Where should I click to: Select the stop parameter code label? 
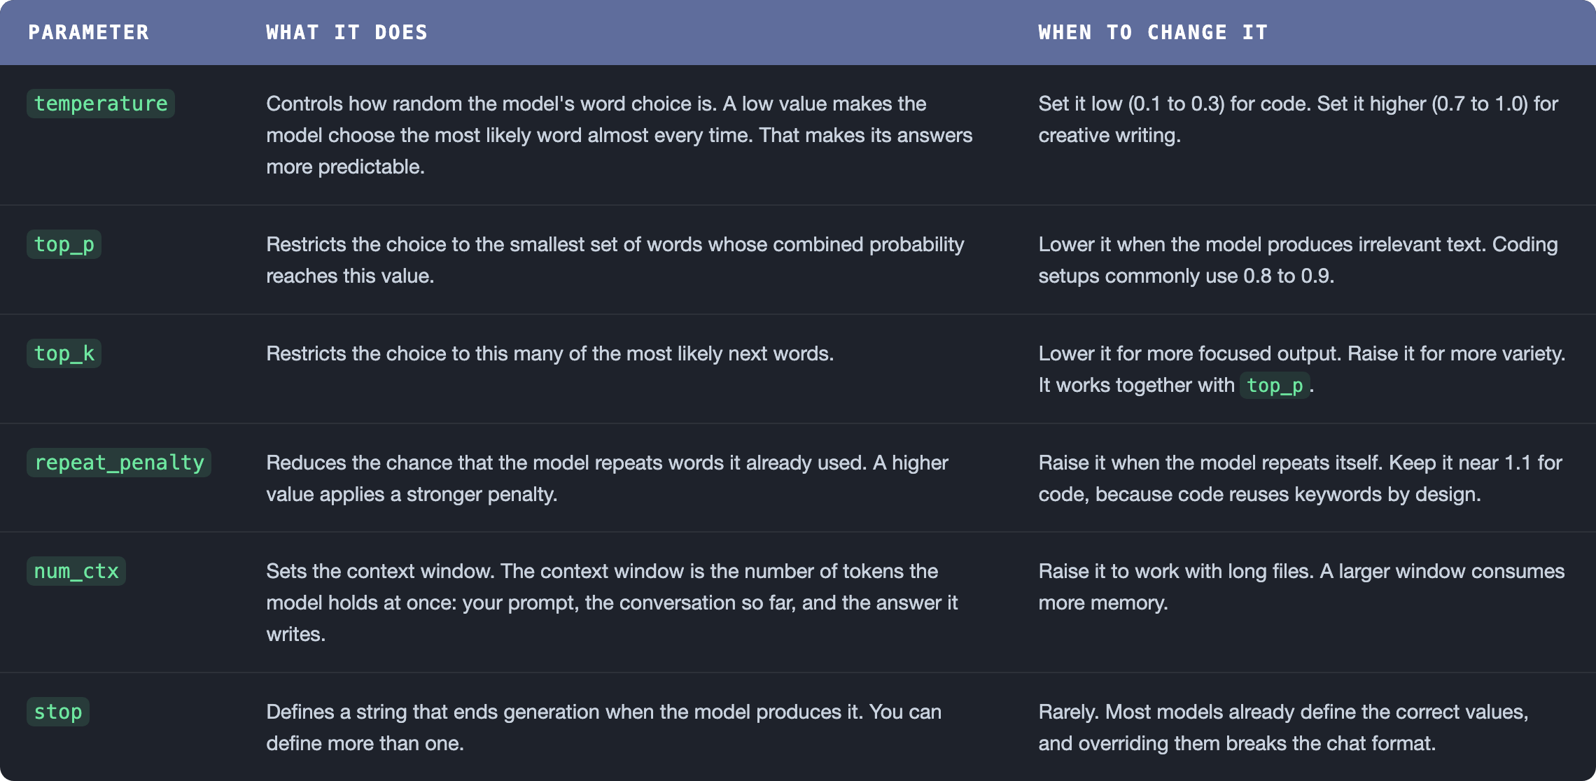(x=58, y=712)
